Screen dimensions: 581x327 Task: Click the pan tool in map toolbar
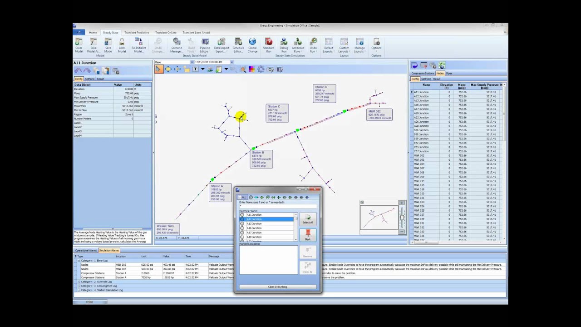point(168,69)
